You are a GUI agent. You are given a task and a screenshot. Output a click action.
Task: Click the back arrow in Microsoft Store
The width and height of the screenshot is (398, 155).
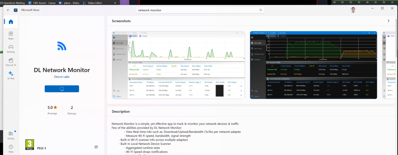click(9, 10)
